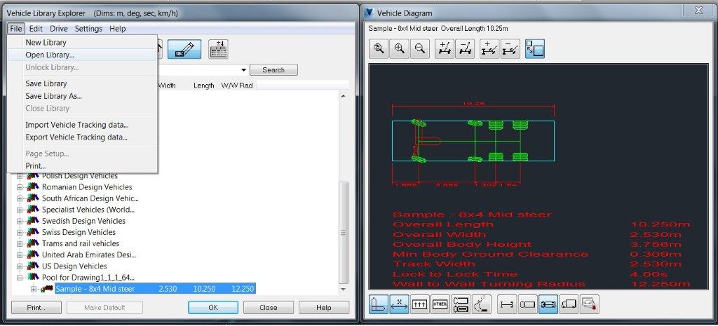Click the stacked double vehicle outline icon
718x326 pixels.
click(x=461, y=304)
